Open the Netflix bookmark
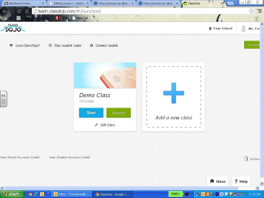This screenshot has width=264, height=198. [x=62, y=18]
